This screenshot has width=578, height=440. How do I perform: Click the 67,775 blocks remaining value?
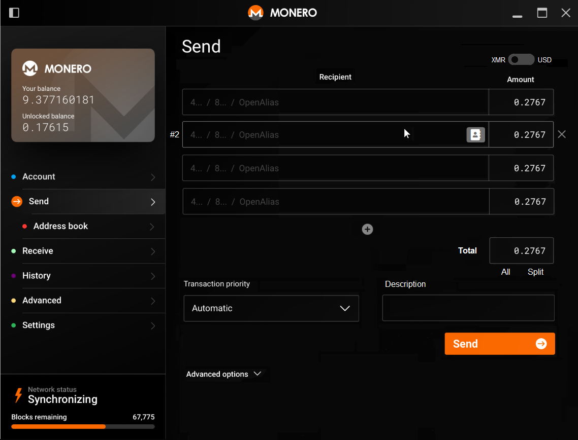click(x=143, y=417)
